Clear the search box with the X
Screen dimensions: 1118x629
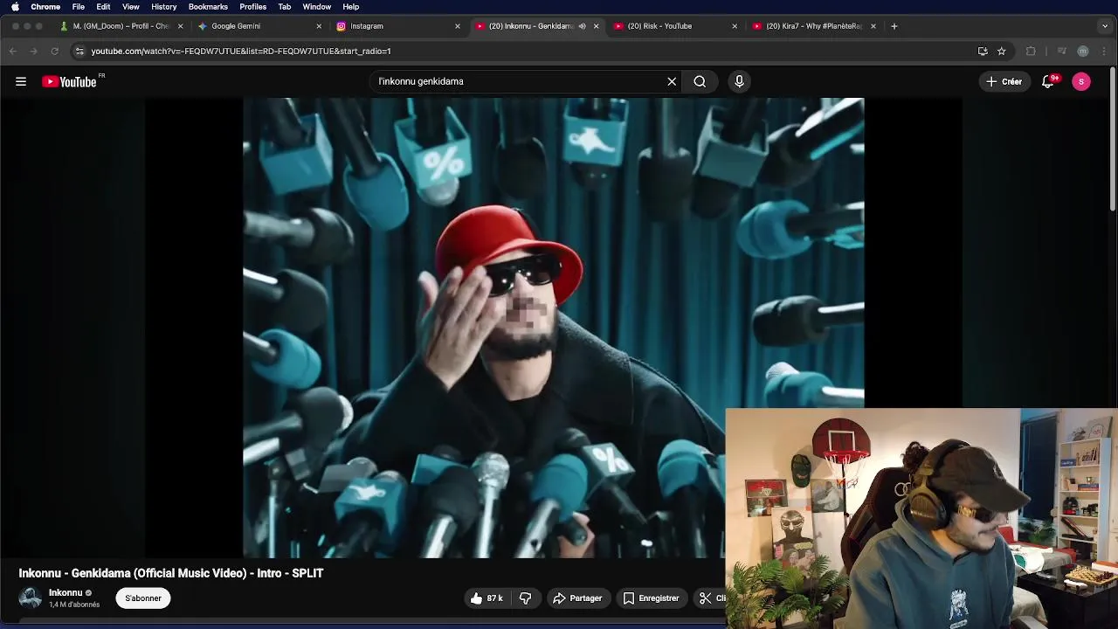click(672, 81)
